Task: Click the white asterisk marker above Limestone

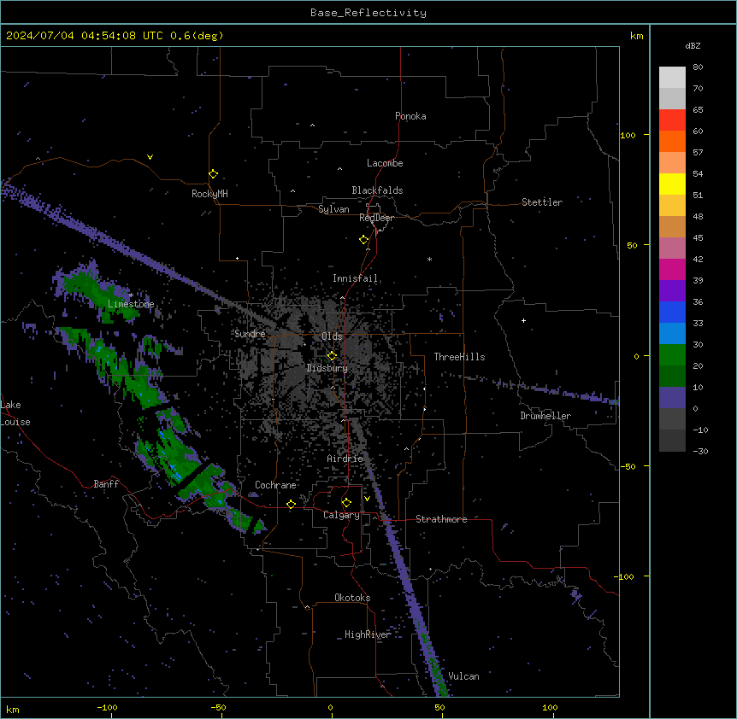Action: pyautogui.click(x=131, y=295)
